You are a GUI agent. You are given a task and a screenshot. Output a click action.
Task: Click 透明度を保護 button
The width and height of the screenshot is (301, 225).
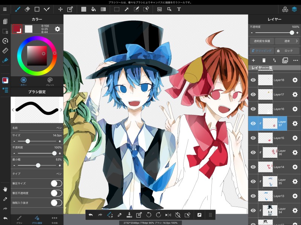click(x=262, y=41)
